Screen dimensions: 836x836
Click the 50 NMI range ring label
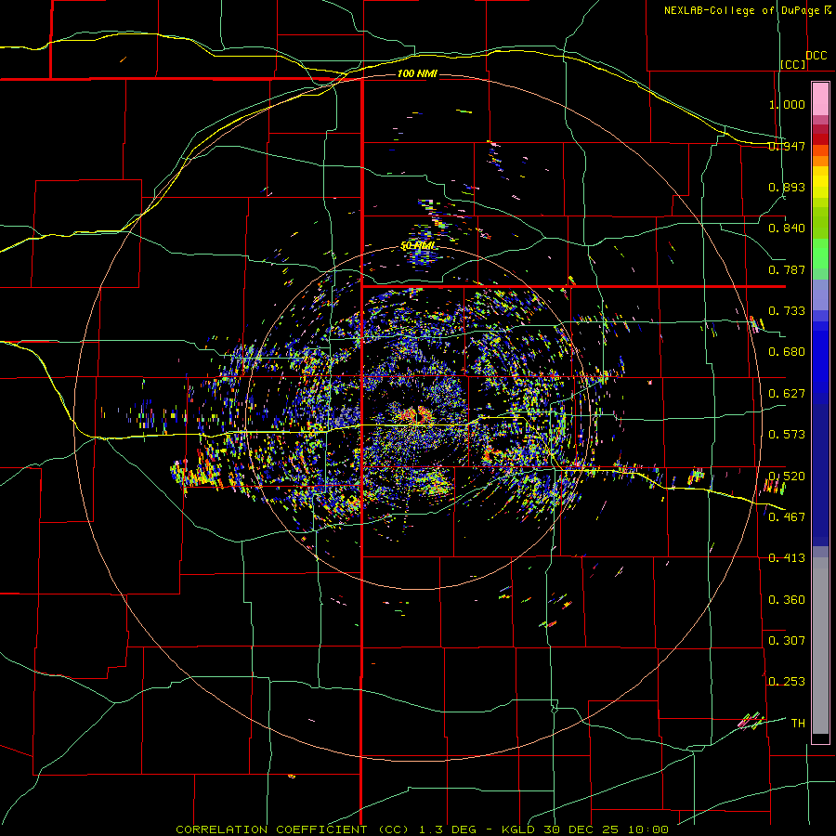tap(417, 246)
